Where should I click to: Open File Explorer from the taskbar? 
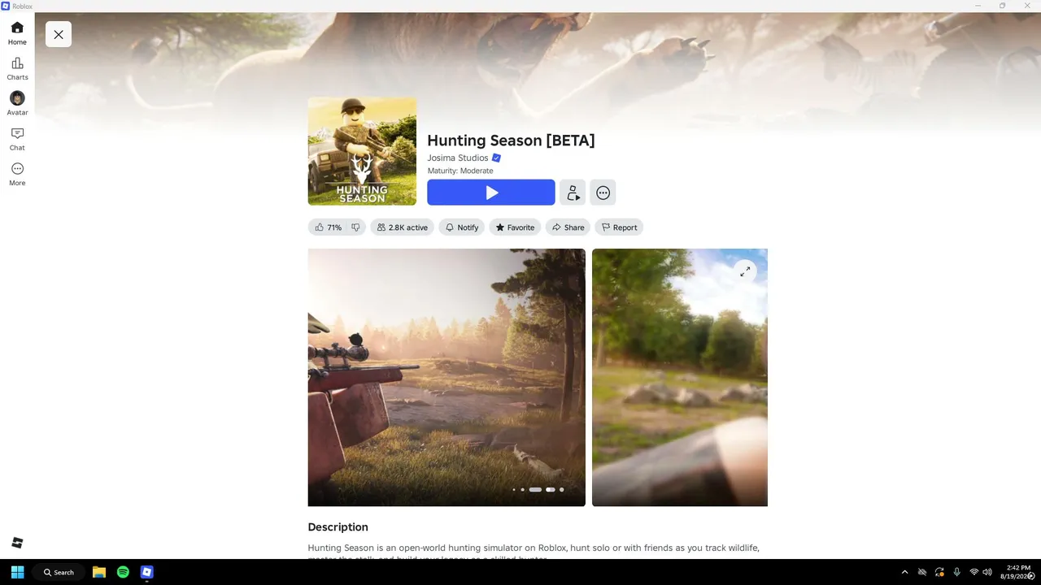pyautogui.click(x=99, y=572)
